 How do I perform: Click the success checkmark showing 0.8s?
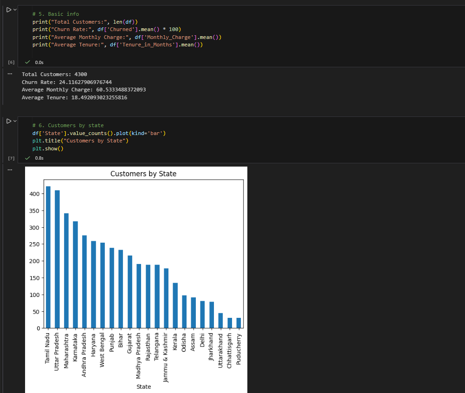[x=27, y=158]
